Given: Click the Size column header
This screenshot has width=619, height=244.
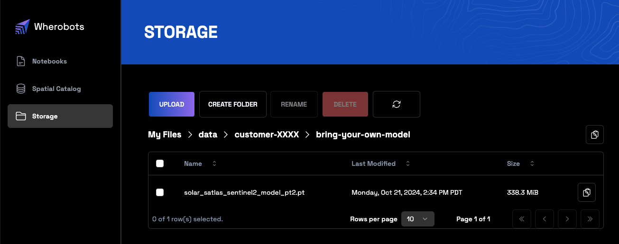Looking at the screenshot, I should (513, 163).
